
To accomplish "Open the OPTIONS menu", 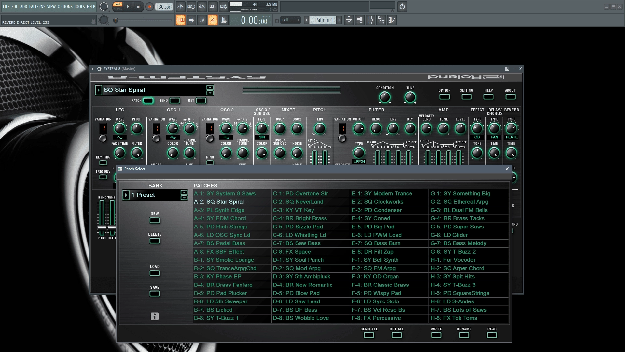I will point(65,7).
